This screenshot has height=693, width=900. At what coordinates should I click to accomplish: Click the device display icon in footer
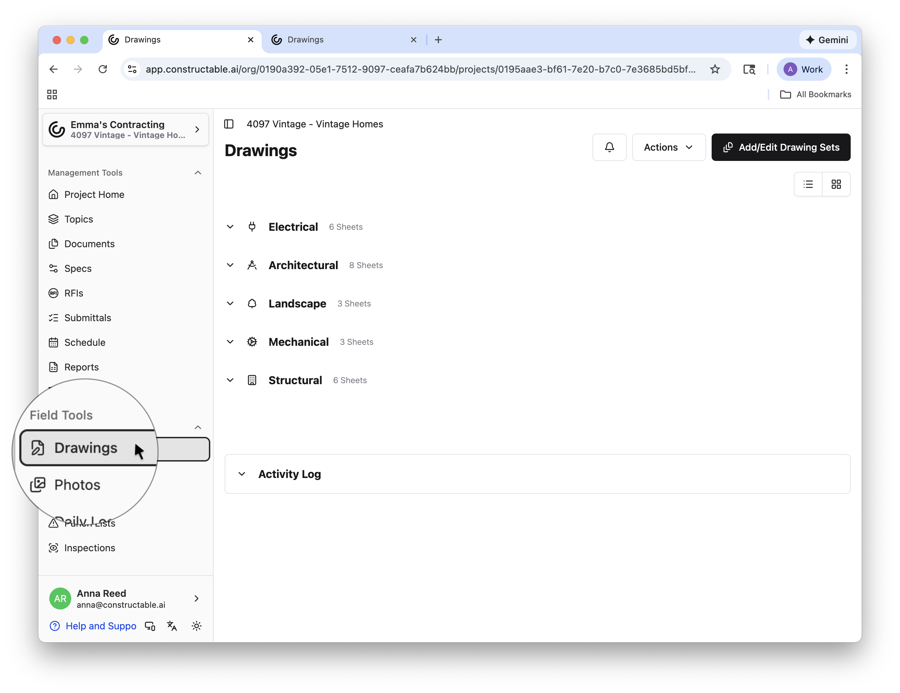pyautogui.click(x=150, y=626)
